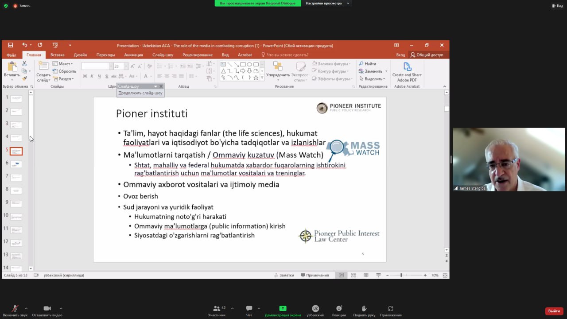Click Create and Share Adobe PDF icon
This screenshot has height=319, width=567.
coord(407,67)
